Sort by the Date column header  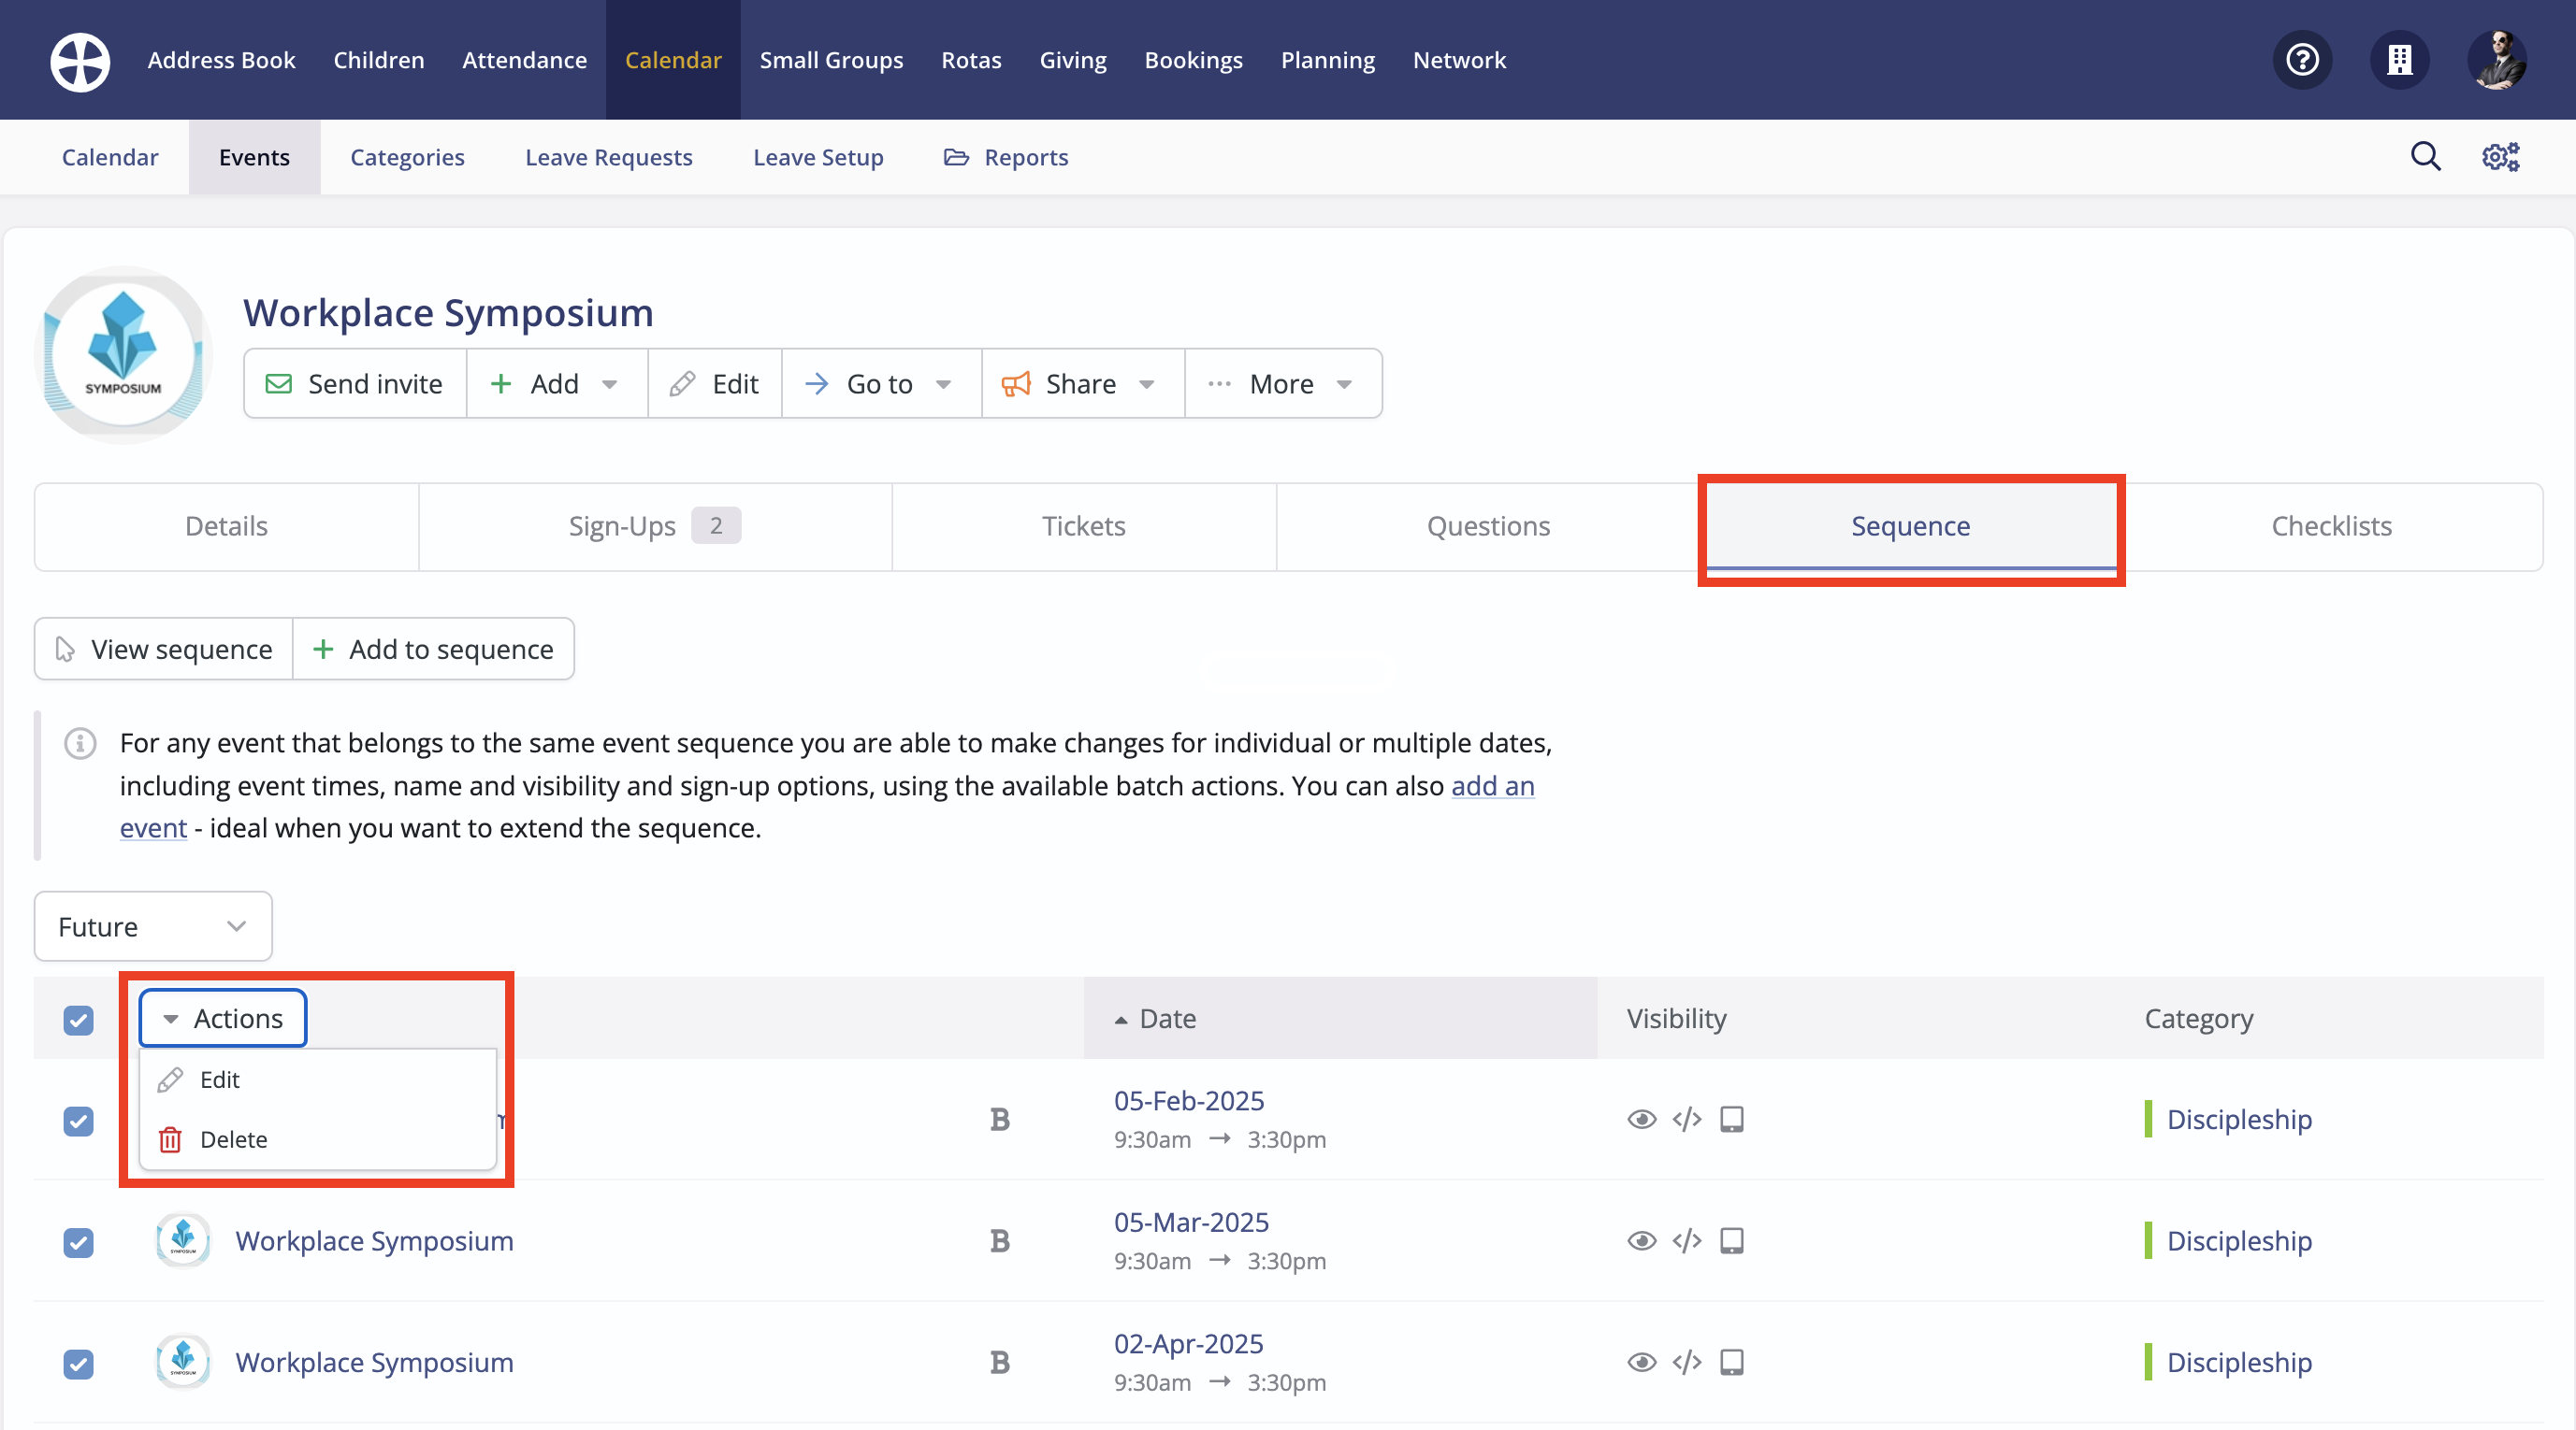tap(1339, 1018)
